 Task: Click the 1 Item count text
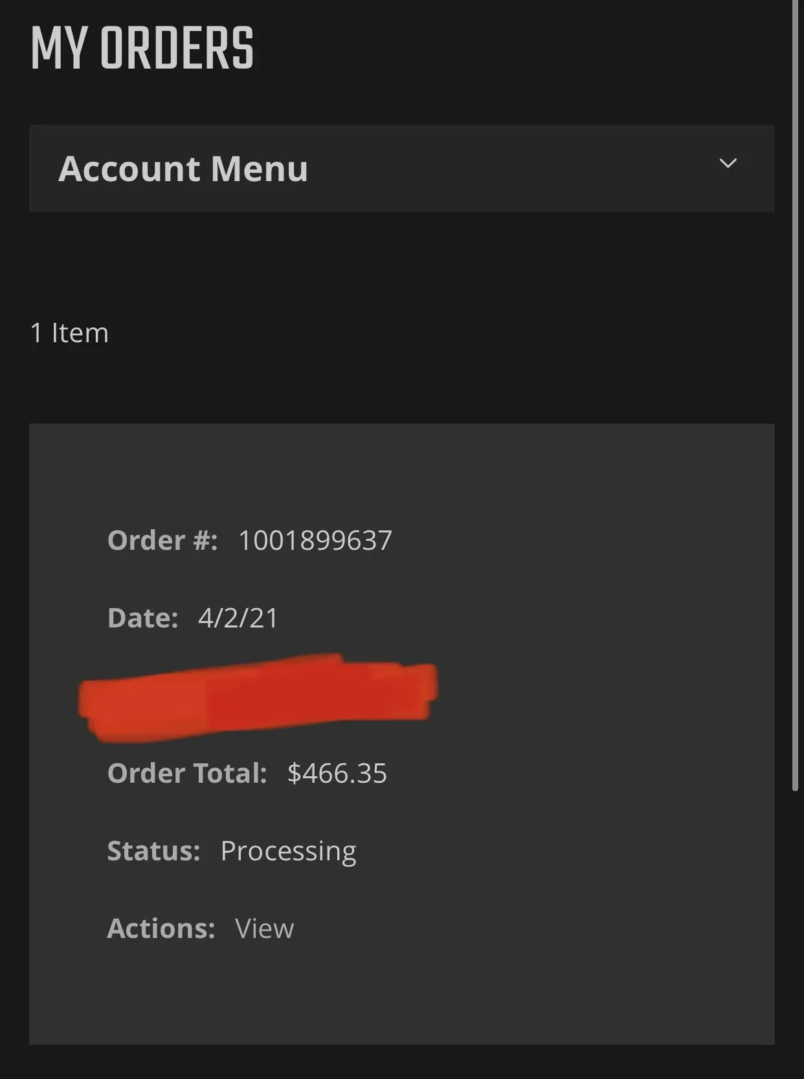(69, 333)
